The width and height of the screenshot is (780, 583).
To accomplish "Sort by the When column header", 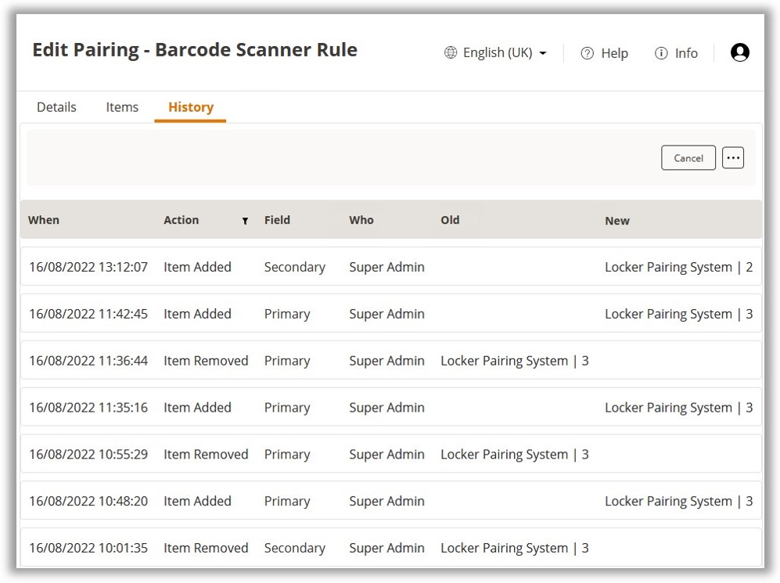I will (44, 221).
